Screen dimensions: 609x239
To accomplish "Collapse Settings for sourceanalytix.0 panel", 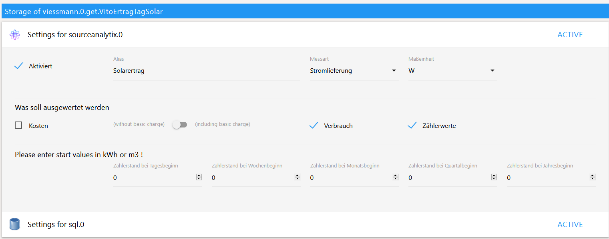I will tap(304, 35).
